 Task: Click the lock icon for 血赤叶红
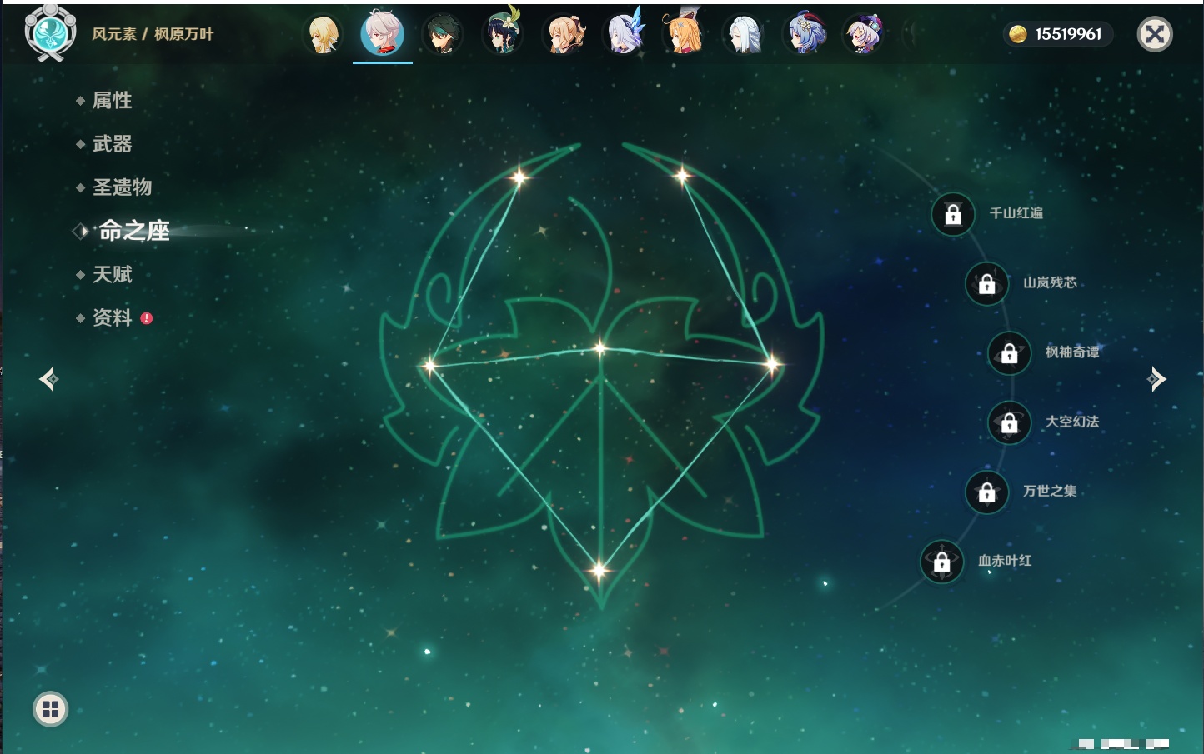tap(942, 562)
